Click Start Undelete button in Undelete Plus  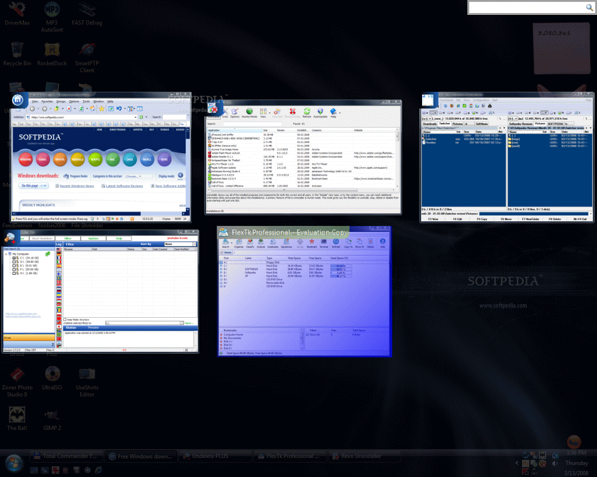click(x=42, y=238)
